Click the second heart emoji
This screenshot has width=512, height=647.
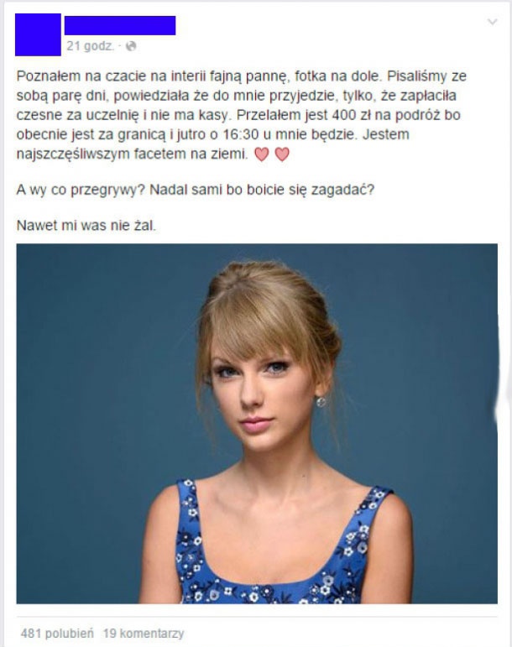click(x=282, y=154)
